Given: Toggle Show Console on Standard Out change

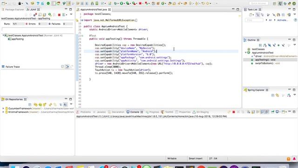Looking at the screenshot, I should [263, 112].
